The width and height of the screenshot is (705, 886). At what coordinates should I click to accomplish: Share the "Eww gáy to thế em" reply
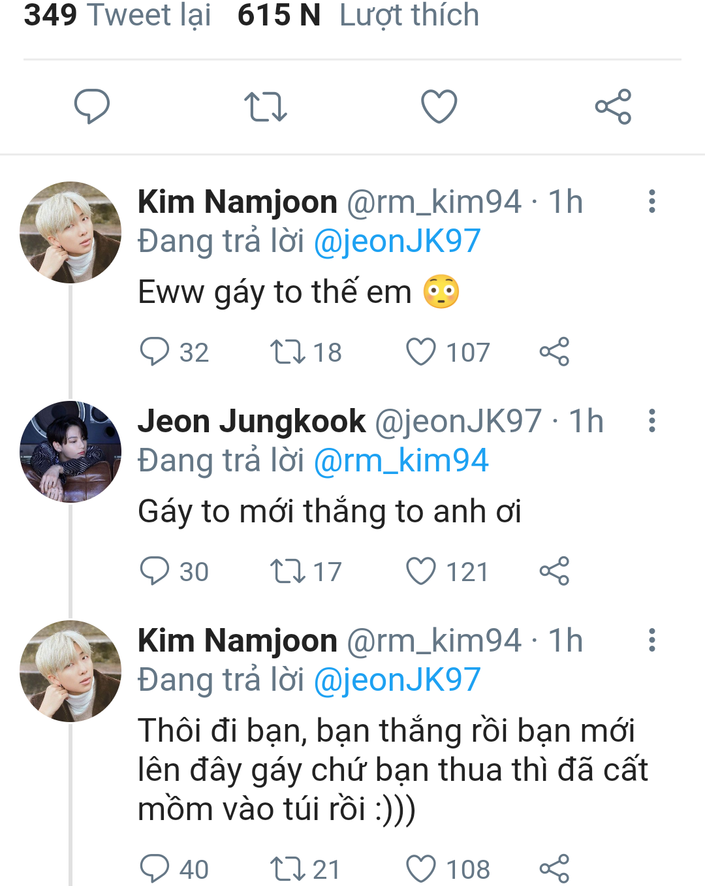click(x=554, y=352)
